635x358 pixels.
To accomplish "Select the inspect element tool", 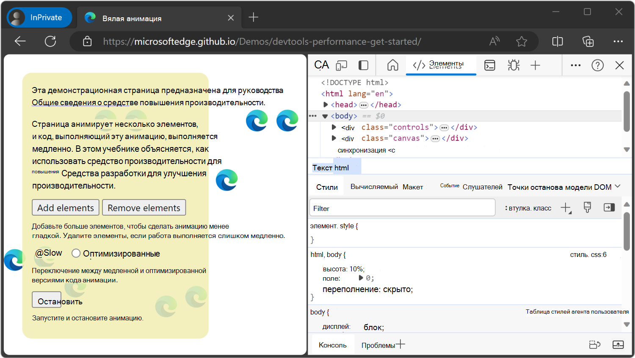I will (x=321, y=65).
